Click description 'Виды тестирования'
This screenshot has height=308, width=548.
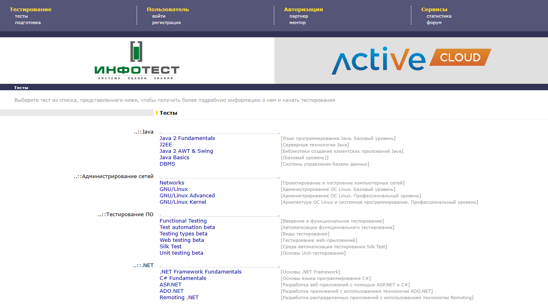(x=305, y=234)
